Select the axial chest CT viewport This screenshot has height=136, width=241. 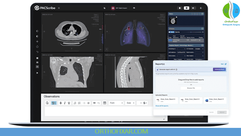(72, 32)
